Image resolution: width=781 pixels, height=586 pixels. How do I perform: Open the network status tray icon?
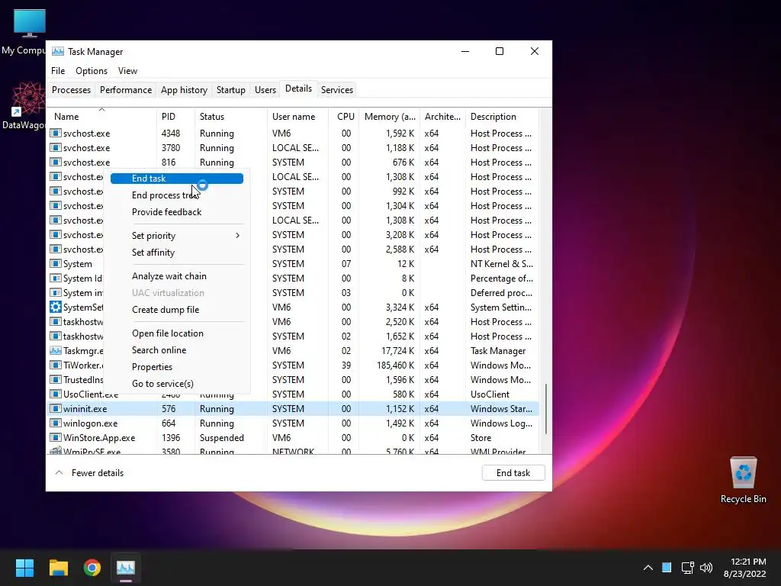[687, 568]
